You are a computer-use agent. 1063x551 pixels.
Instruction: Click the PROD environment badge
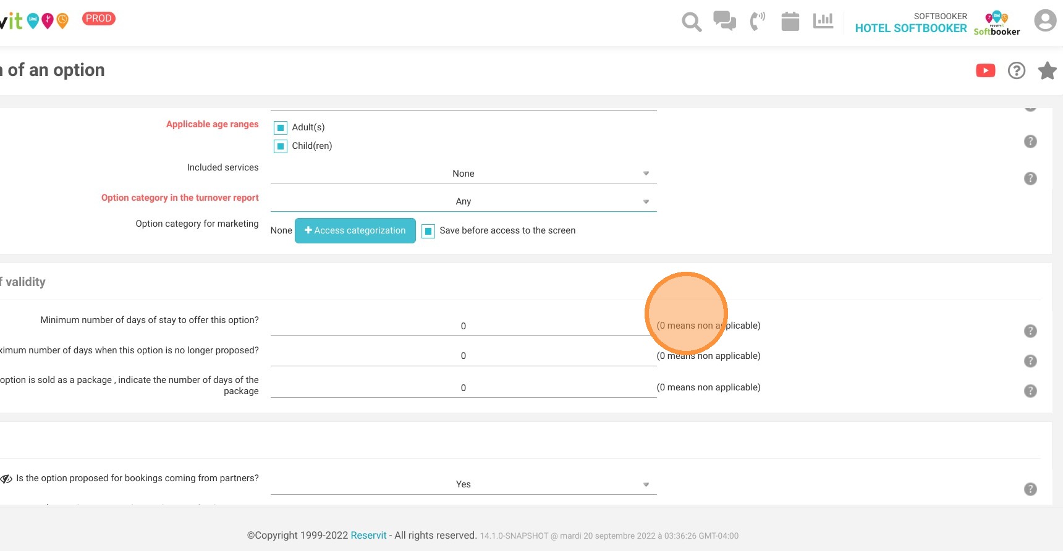click(x=99, y=19)
